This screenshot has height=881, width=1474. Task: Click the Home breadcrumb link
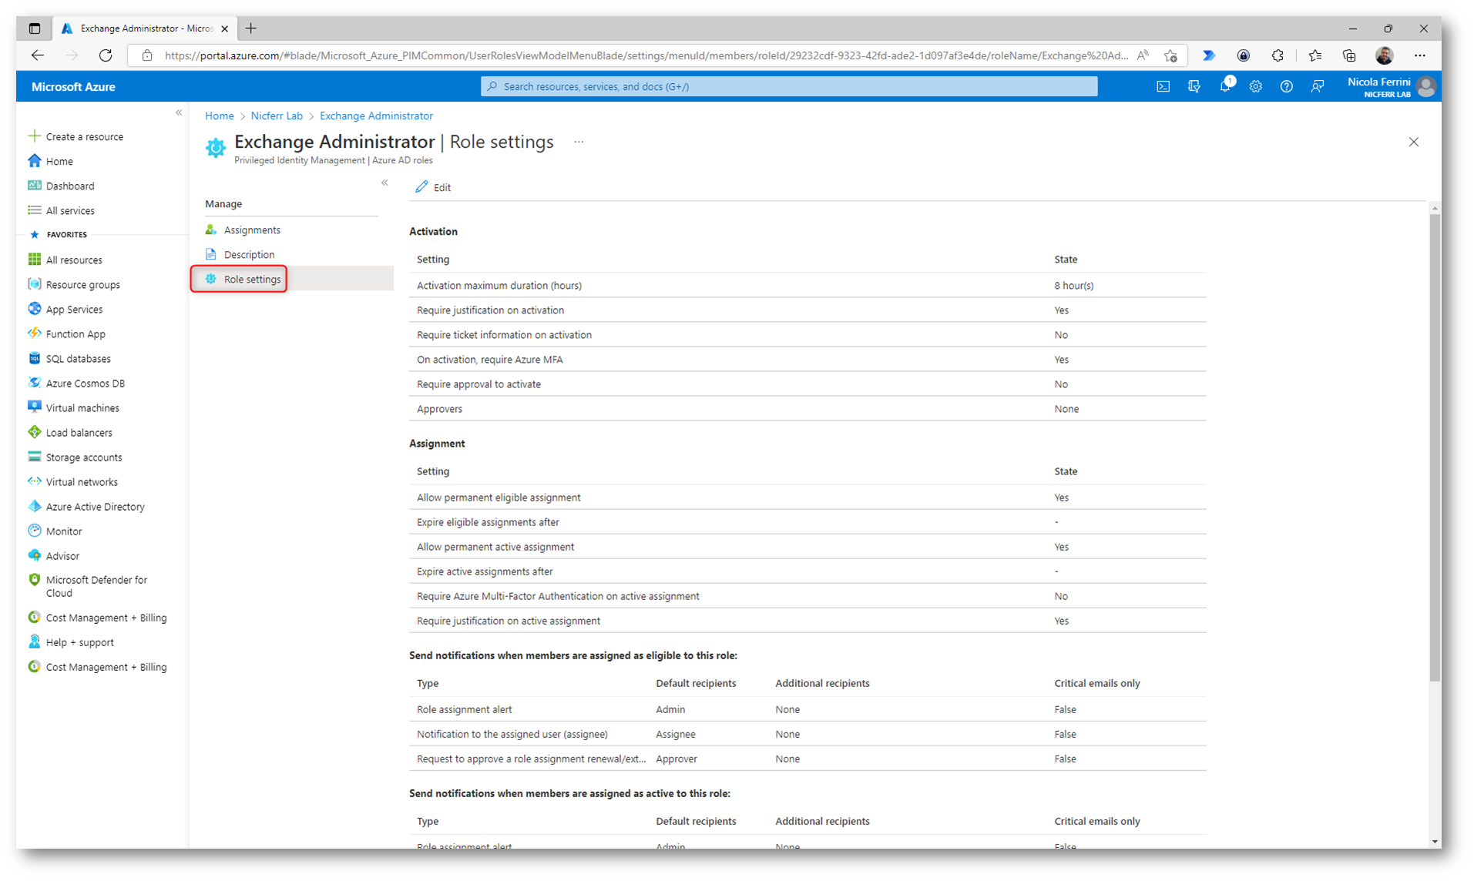pyautogui.click(x=219, y=116)
